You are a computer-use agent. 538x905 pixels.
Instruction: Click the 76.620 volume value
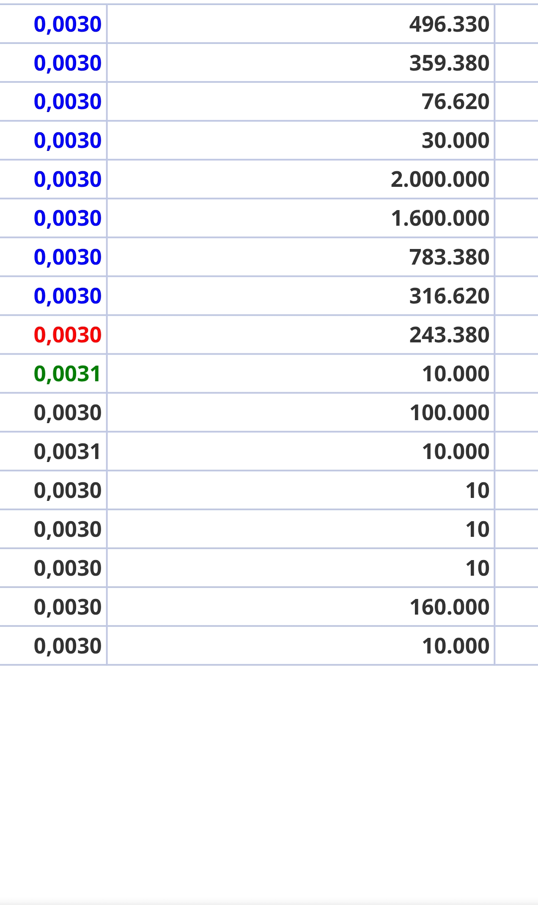[455, 102]
